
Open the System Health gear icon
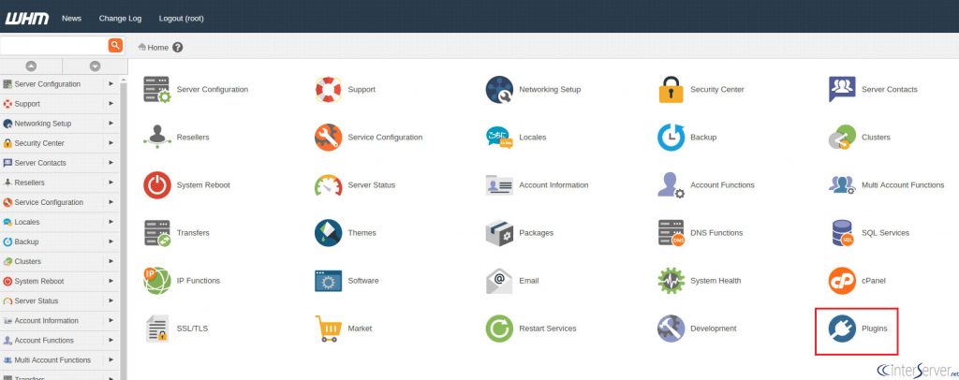click(671, 281)
